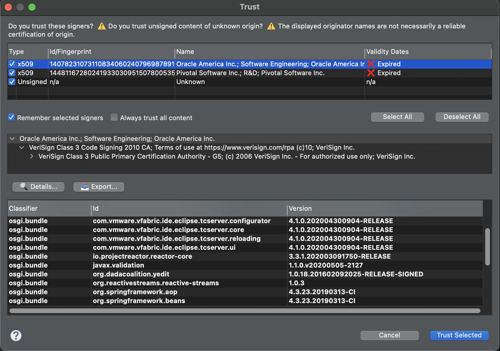Image resolution: width=500 pixels, height=351 pixels.
Task: Click the vertical scrollbar of bundle list
Action: pos(488,247)
